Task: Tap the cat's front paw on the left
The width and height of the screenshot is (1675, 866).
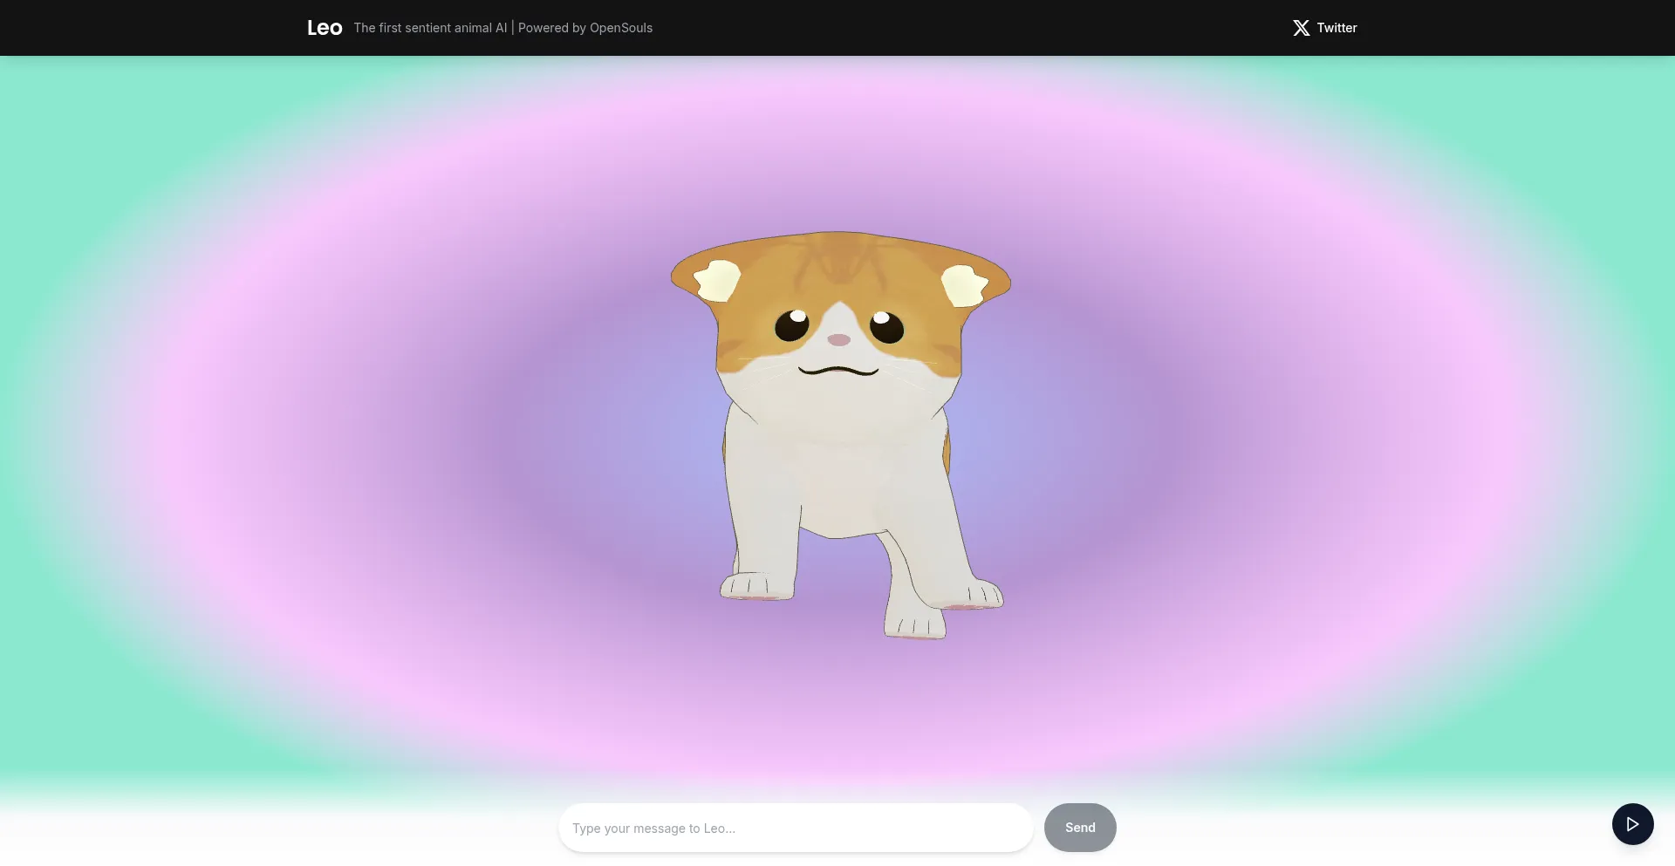Action: 756,586
